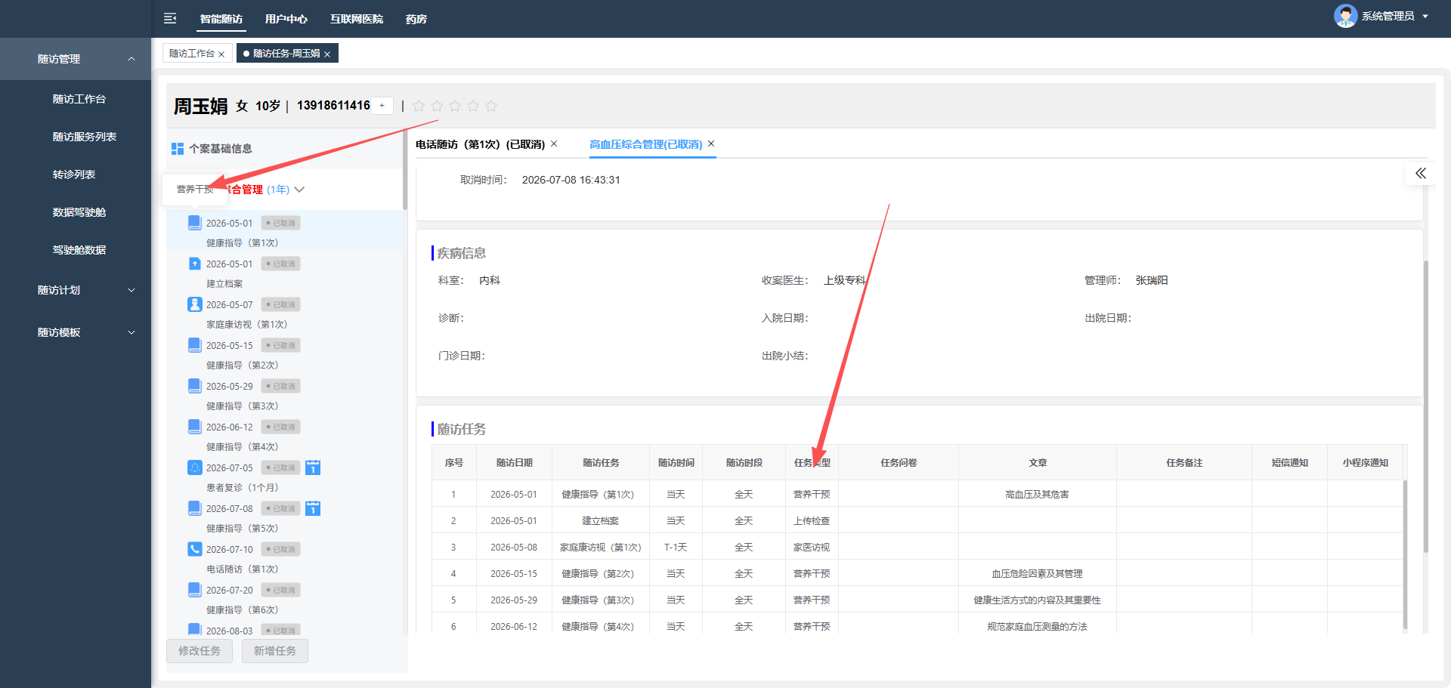1451x688 pixels.
Task: Open 个案基础信息 grid icon
Action: click(x=178, y=149)
